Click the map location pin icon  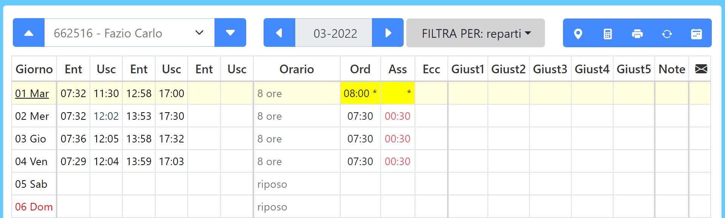click(578, 34)
